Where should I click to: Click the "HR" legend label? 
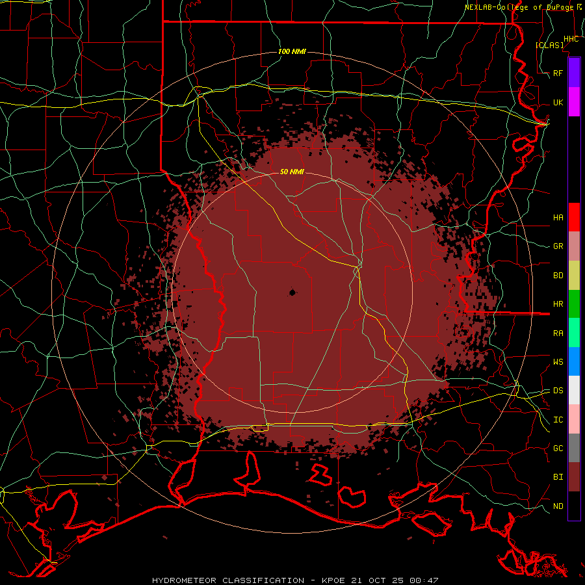[x=558, y=304]
